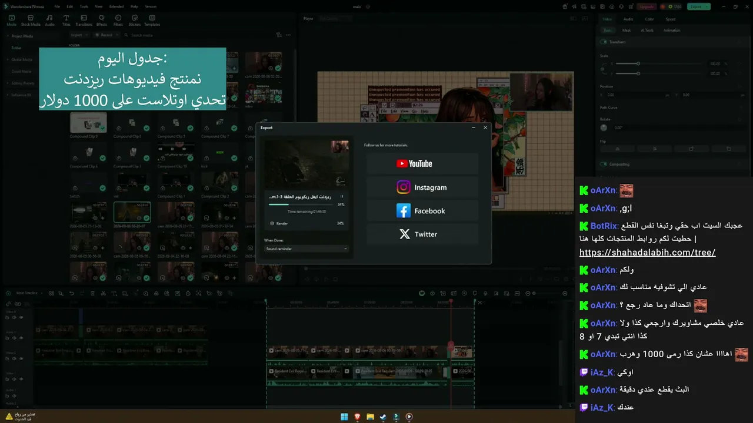Toggle the timeline link icon above tracks

(8, 304)
